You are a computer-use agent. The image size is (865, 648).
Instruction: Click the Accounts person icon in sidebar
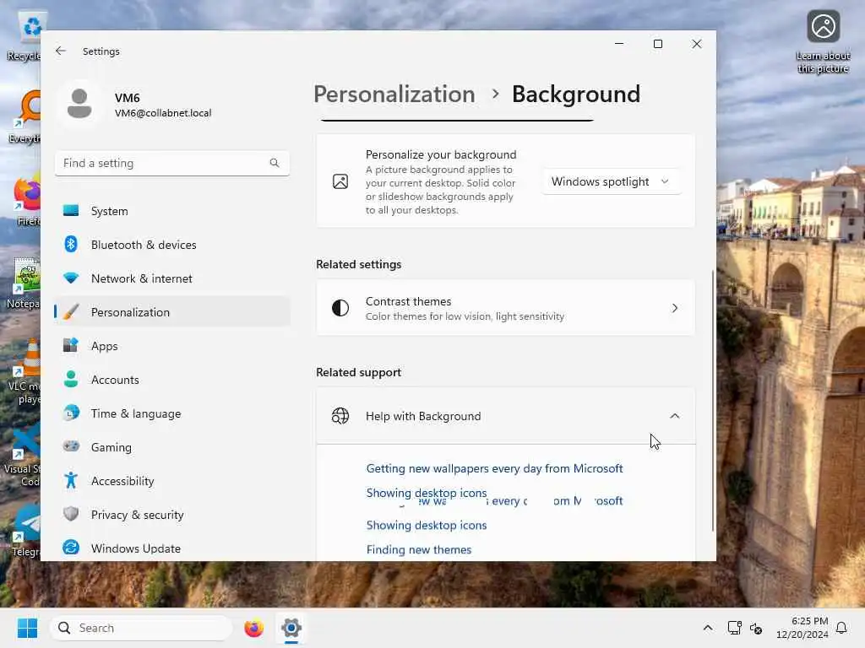(x=71, y=379)
